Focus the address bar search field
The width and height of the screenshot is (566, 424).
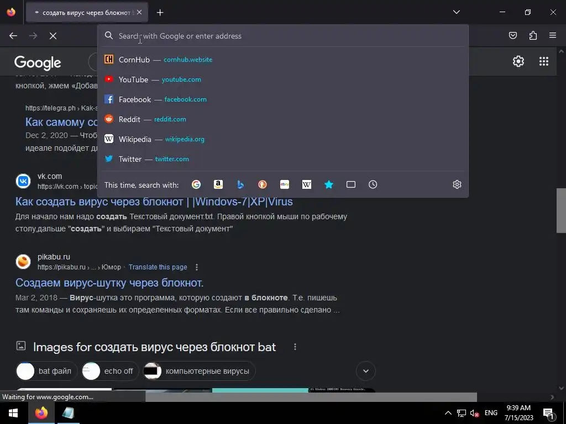coord(283,36)
